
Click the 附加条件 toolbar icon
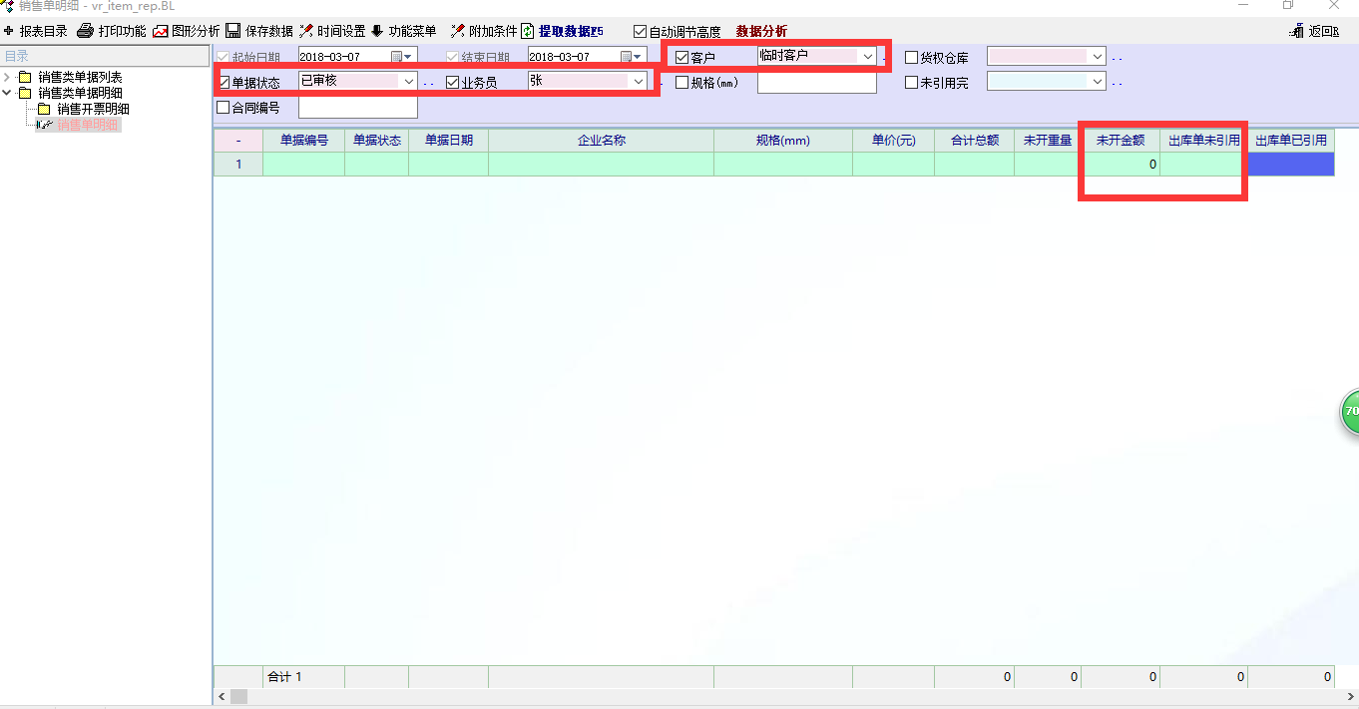click(x=458, y=31)
